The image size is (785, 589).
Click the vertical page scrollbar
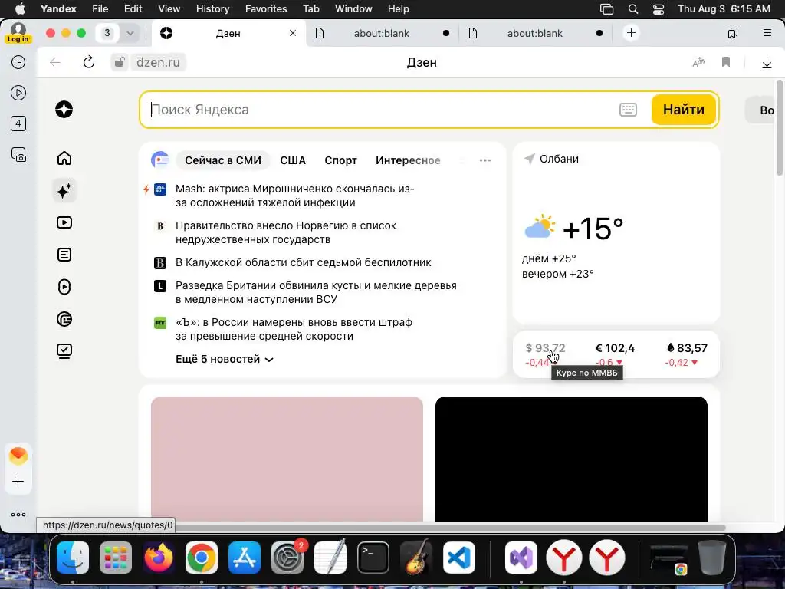[779, 128]
